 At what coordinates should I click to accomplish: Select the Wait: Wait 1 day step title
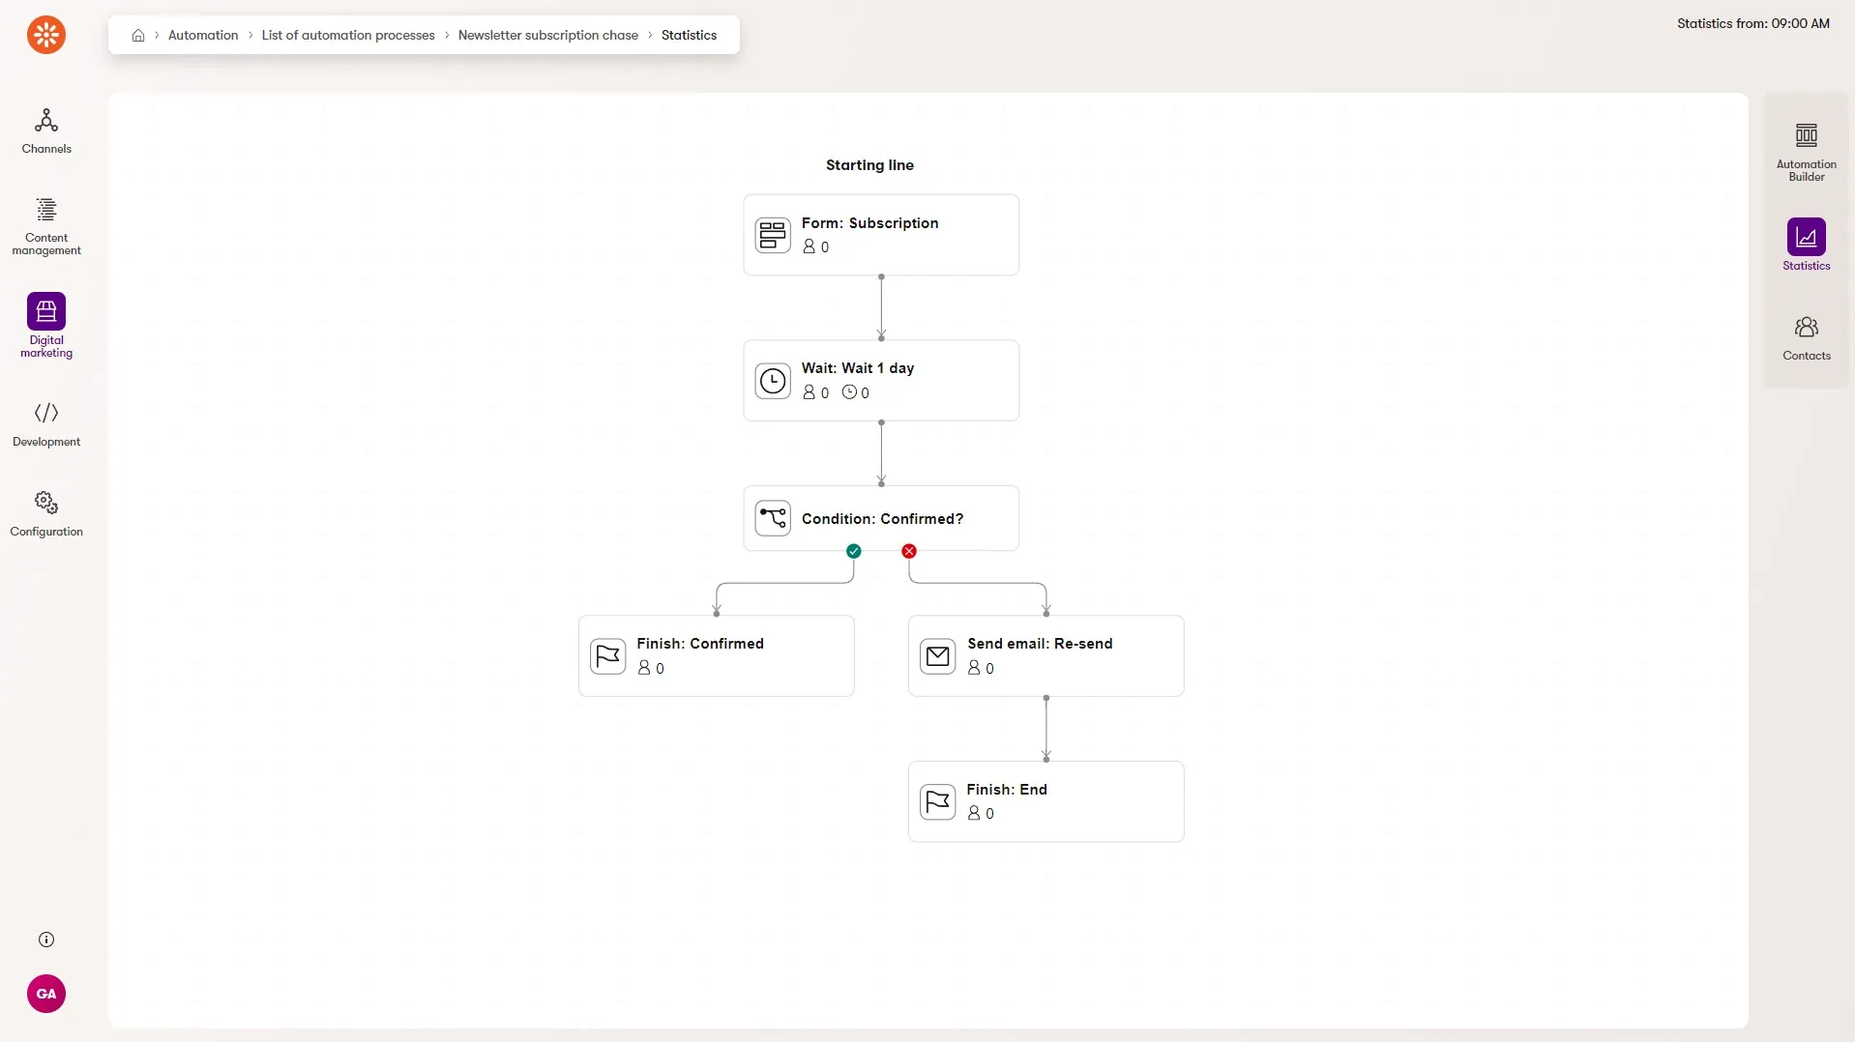tap(858, 368)
